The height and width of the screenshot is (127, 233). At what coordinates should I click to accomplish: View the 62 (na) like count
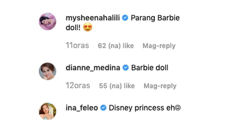[x=116, y=46]
